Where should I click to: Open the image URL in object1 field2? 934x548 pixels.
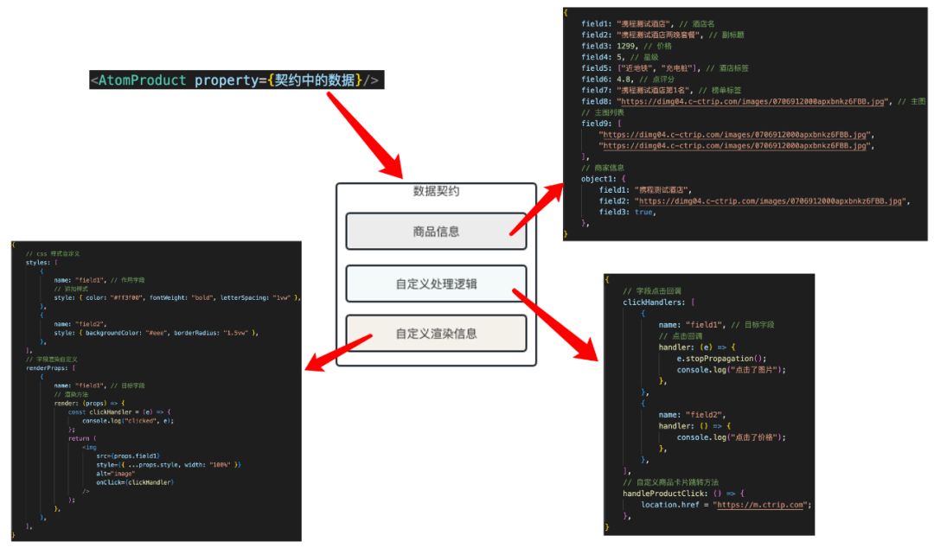click(771, 201)
